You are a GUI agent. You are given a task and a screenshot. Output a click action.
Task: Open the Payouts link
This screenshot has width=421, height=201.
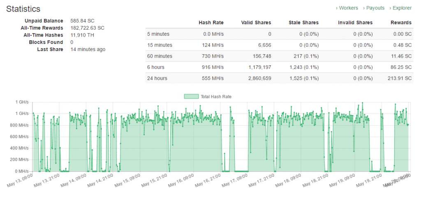point(375,8)
